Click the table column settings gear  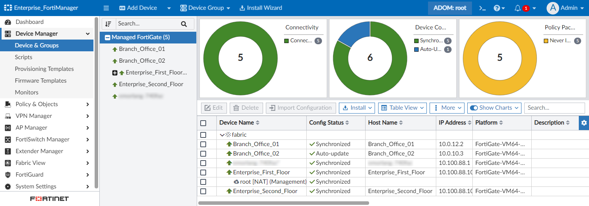[x=584, y=123]
